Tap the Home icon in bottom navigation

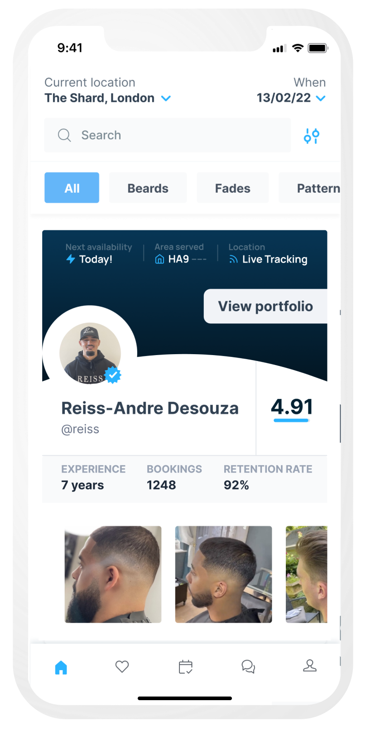click(61, 667)
